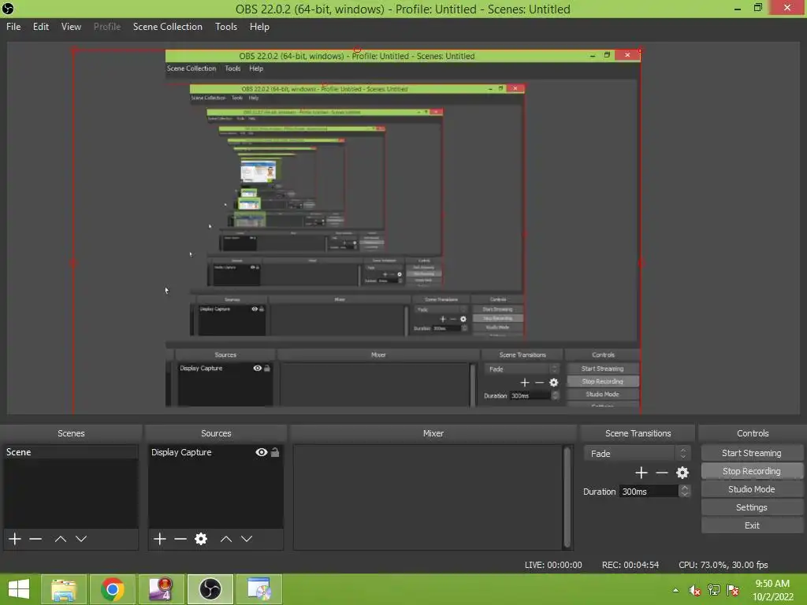Click the muted speaker tray icon
Image resolution: width=807 pixels, height=605 pixels.
[x=694, y=590]
